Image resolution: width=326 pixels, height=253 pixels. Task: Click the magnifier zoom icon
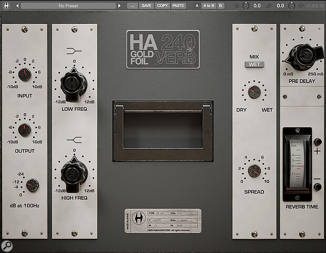click(7, 246)
